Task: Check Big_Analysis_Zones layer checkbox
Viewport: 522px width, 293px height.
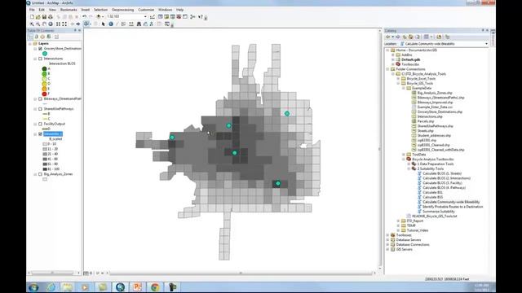Action: coord(40,174)
